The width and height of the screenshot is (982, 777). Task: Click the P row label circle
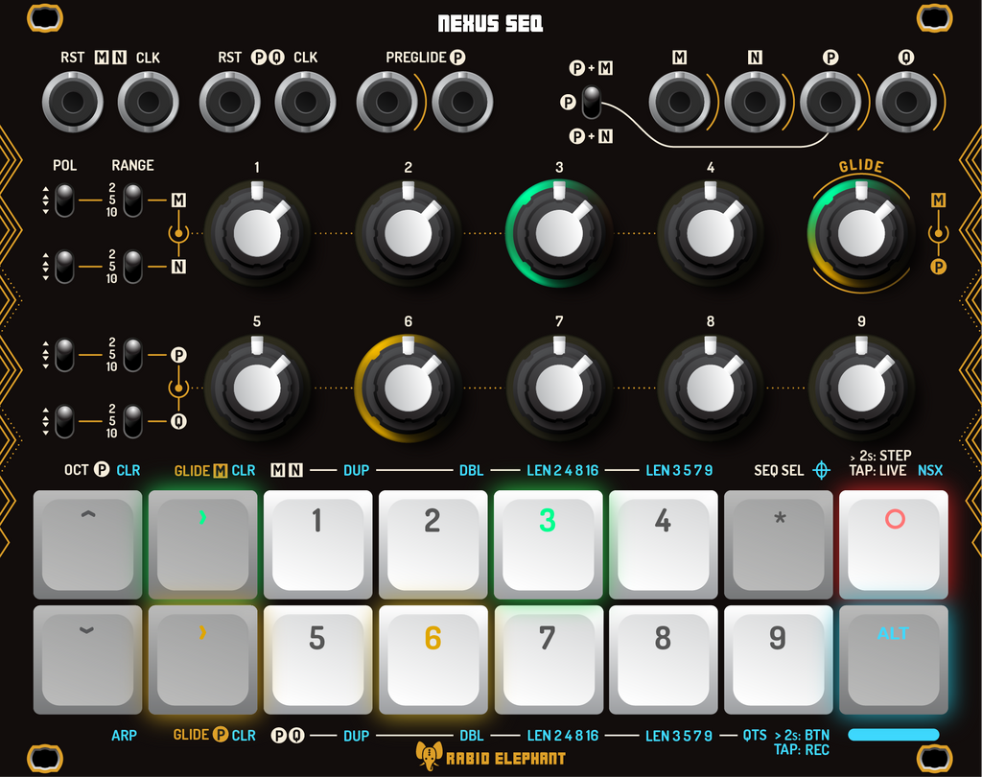tap(178, 355)
